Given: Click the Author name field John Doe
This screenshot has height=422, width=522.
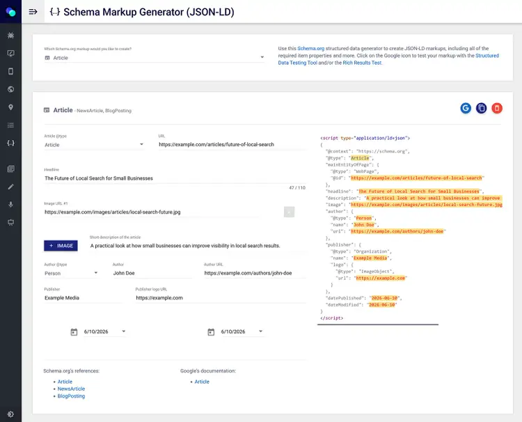Looking at the screenshot, I should pos(152,273).
